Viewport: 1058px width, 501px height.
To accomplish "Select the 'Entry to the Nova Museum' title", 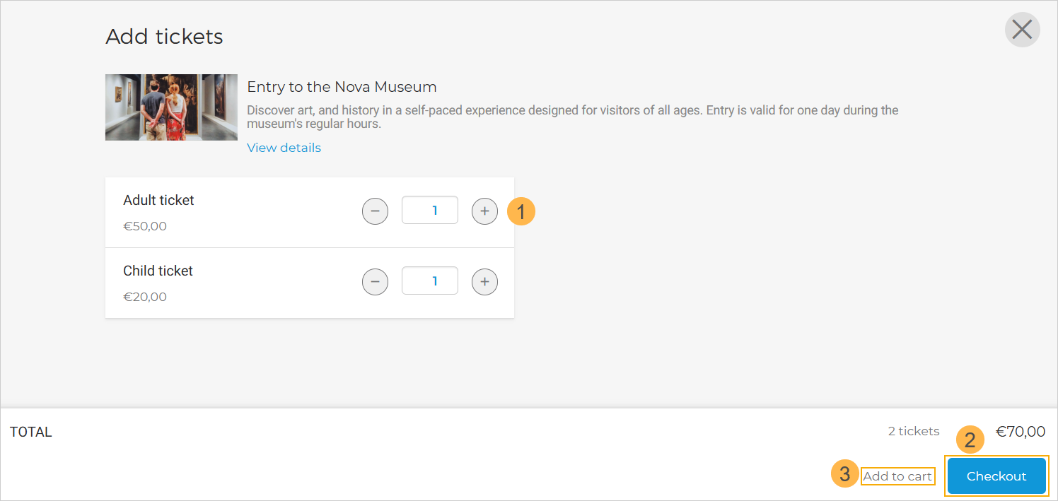I will (x=342, y=87).
